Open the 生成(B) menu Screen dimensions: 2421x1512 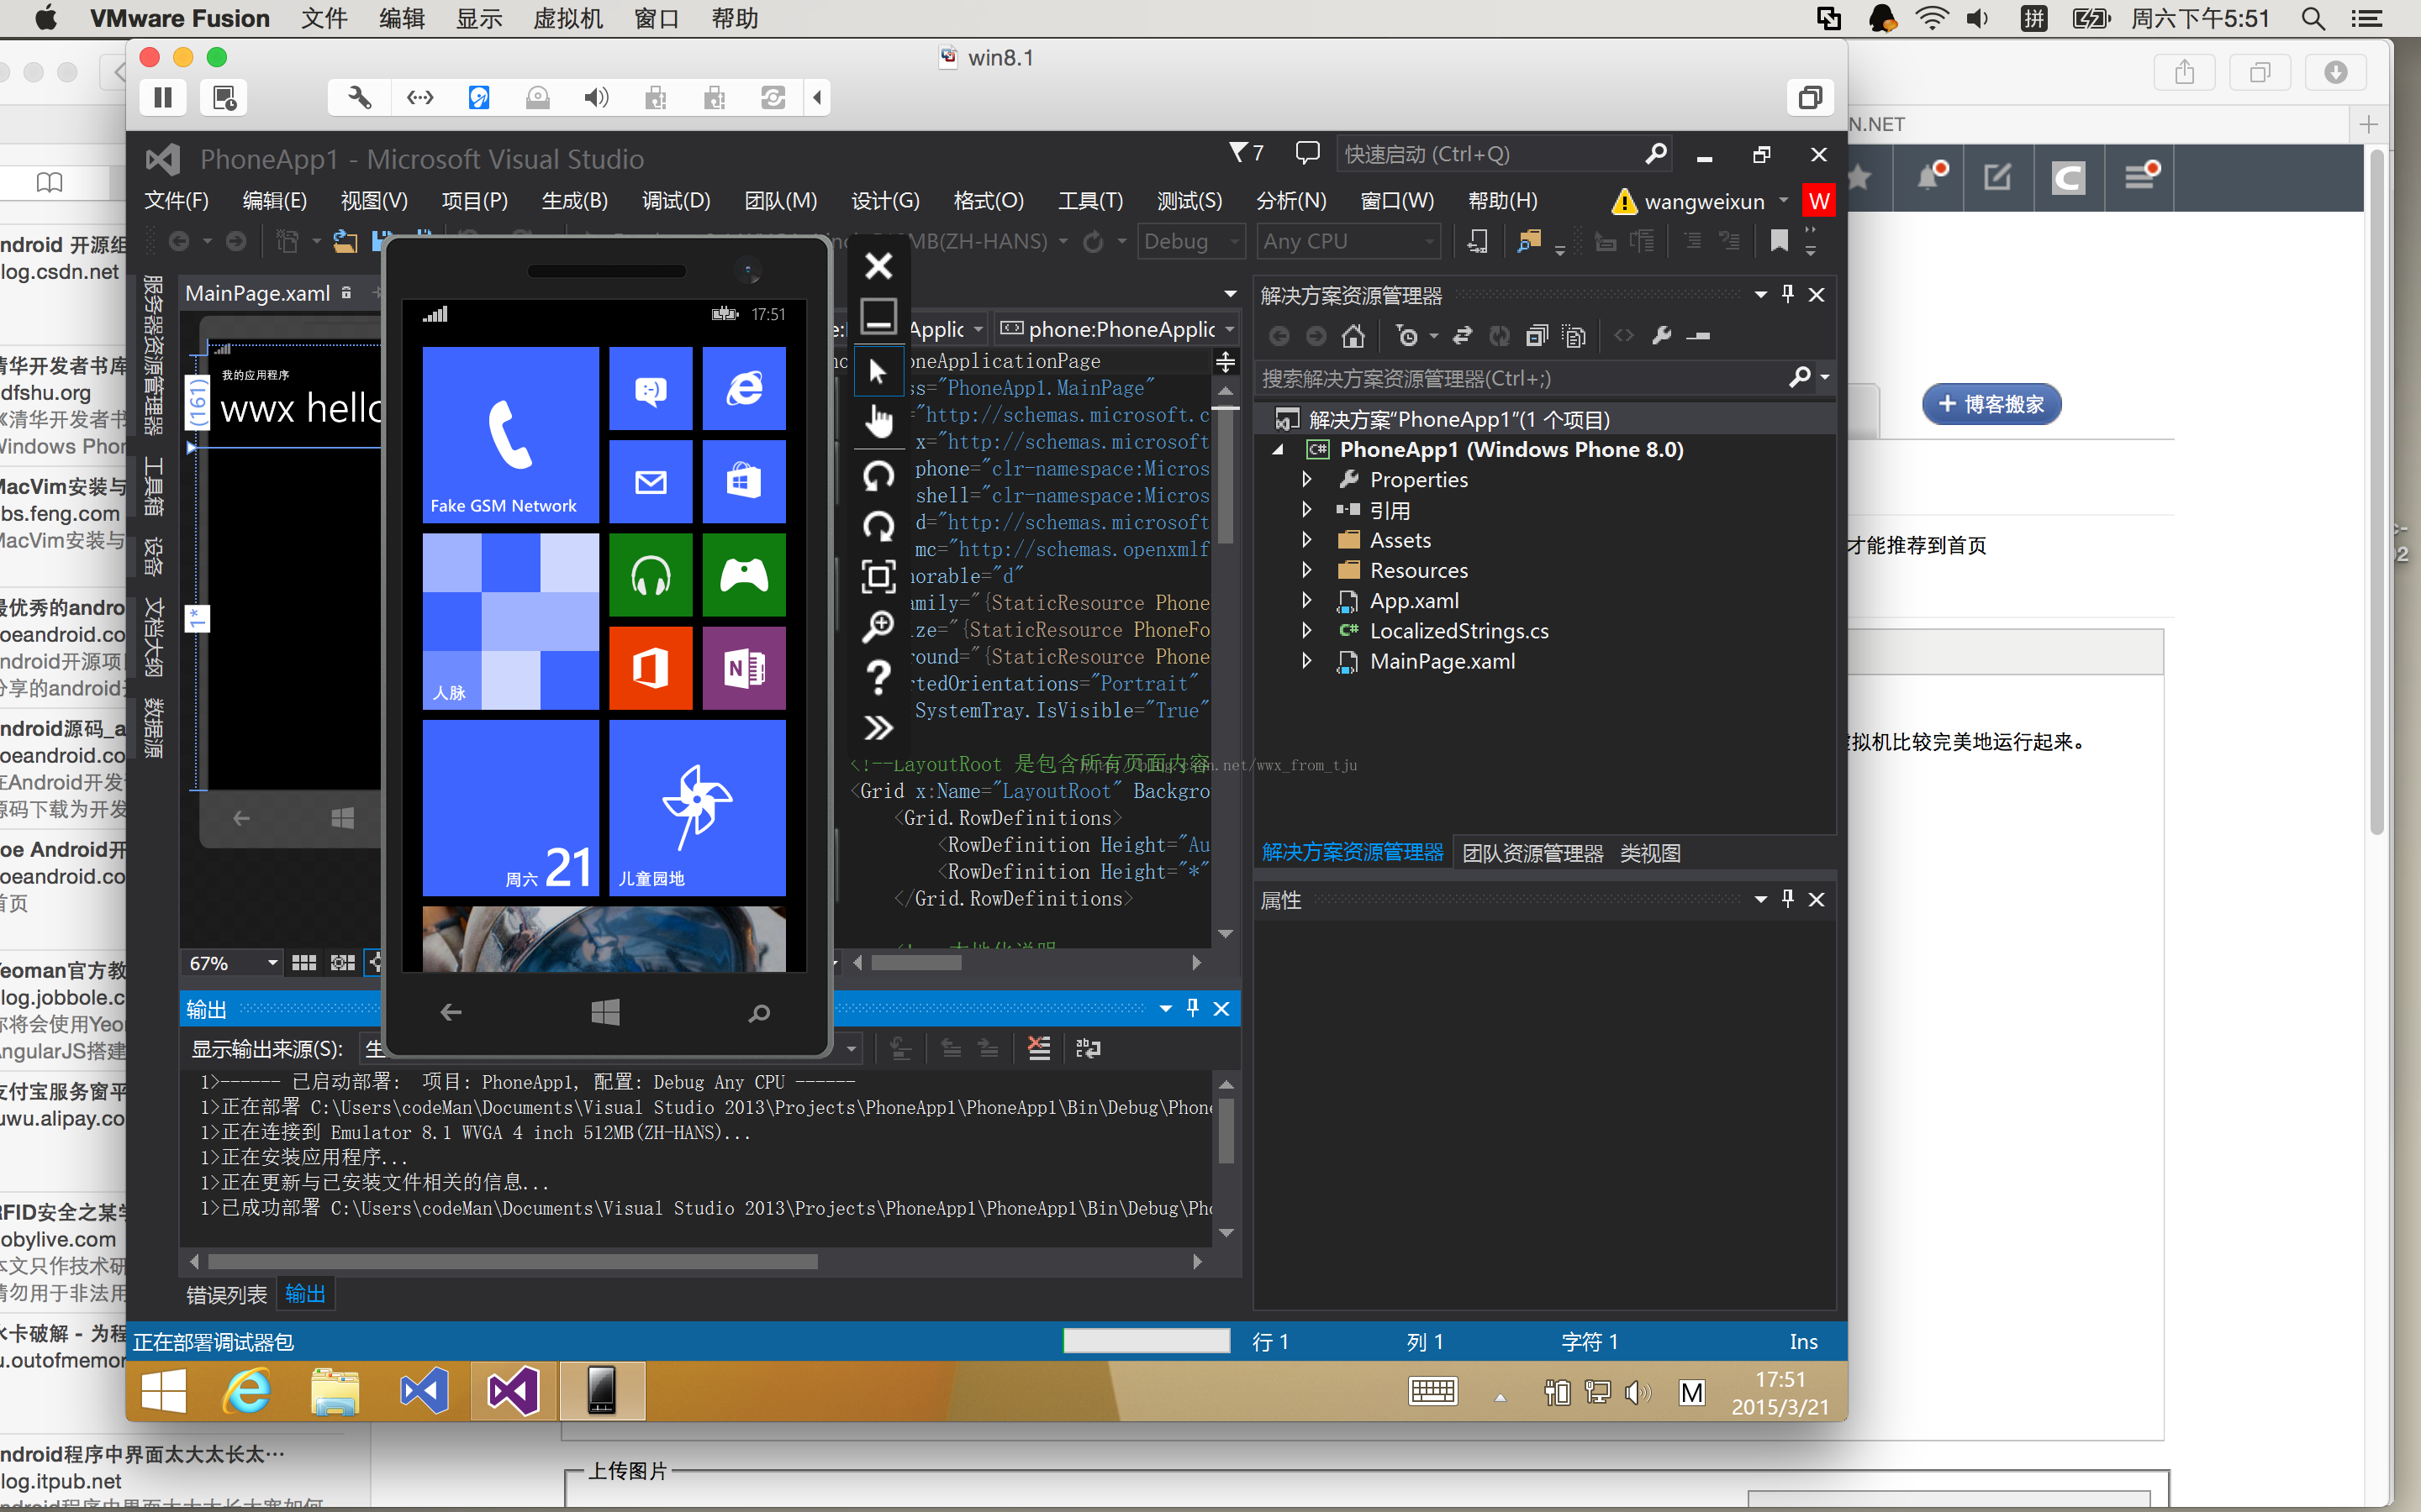574,201
